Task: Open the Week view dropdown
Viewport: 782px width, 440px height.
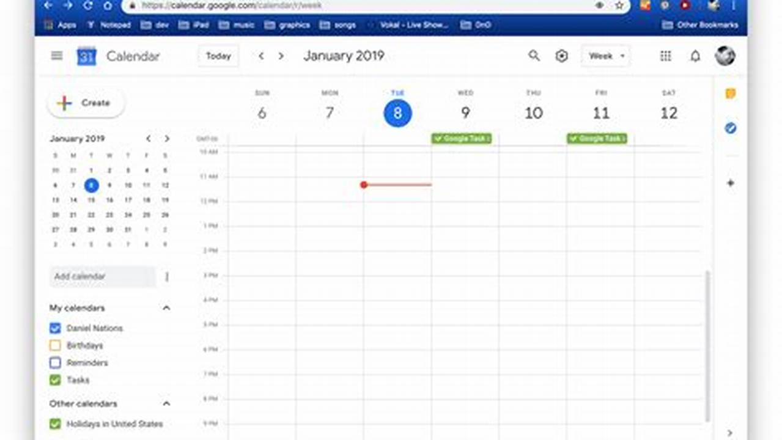Action: pyautogui.click(x=605, y=56)
